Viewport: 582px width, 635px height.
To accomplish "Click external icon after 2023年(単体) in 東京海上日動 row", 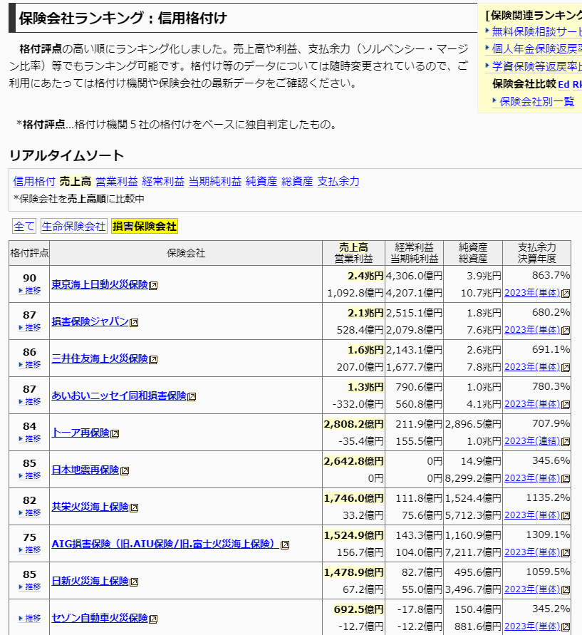I will point(566,293).
